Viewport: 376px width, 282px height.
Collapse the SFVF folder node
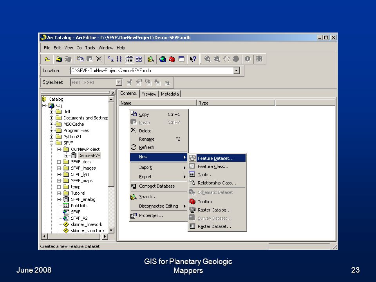pos(51,143)
